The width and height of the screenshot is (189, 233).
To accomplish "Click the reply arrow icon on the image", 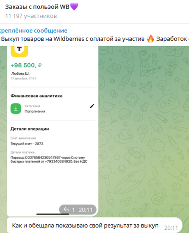I will coord(66,210).
